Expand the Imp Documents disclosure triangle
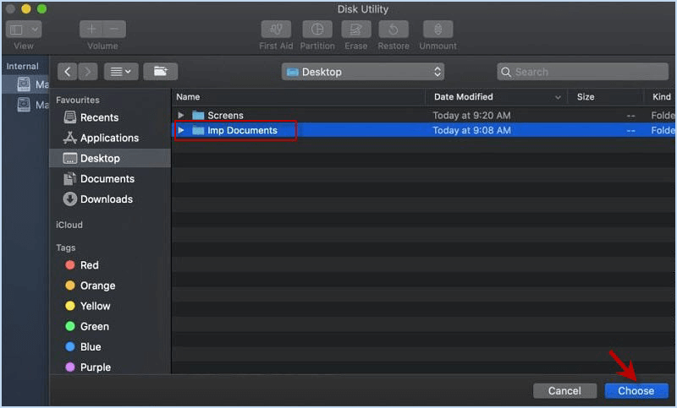The width and height of the screenshot is (677, 408). (x=181, y=130)
